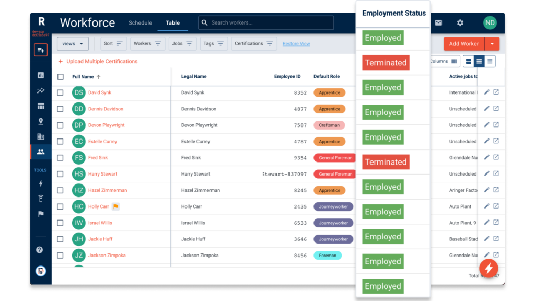Image resolution: width=535 pixels, height=301 pixels.
Task: Open the Sort filter dropdown
Action: 113,44
